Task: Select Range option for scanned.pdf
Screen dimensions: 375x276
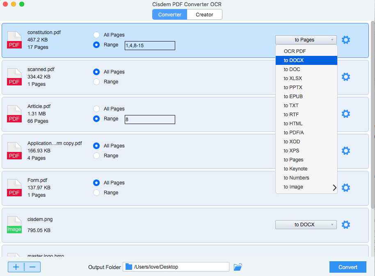Action: tap(96, 82)
